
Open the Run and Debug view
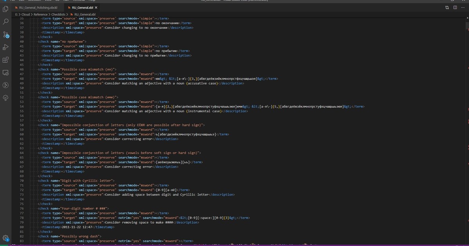(x=6, y=47)
